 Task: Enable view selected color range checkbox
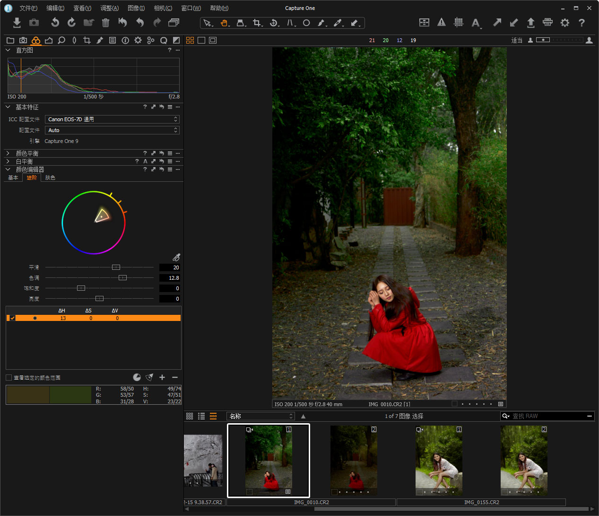click(x=9, y=377)
